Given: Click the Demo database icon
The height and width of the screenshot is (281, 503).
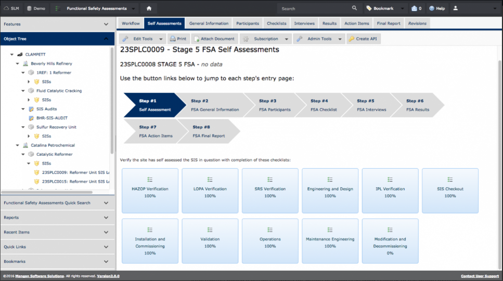Looking at the screenshot, I should tap(29, 8).
